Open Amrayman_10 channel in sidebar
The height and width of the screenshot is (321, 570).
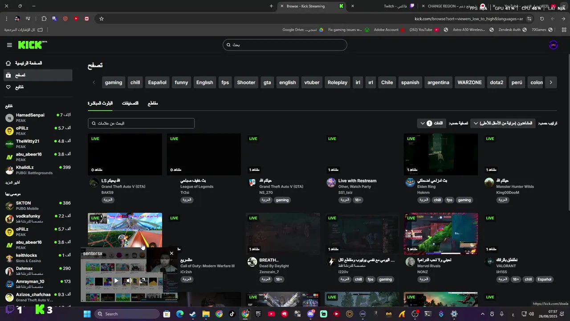point(38,284)
